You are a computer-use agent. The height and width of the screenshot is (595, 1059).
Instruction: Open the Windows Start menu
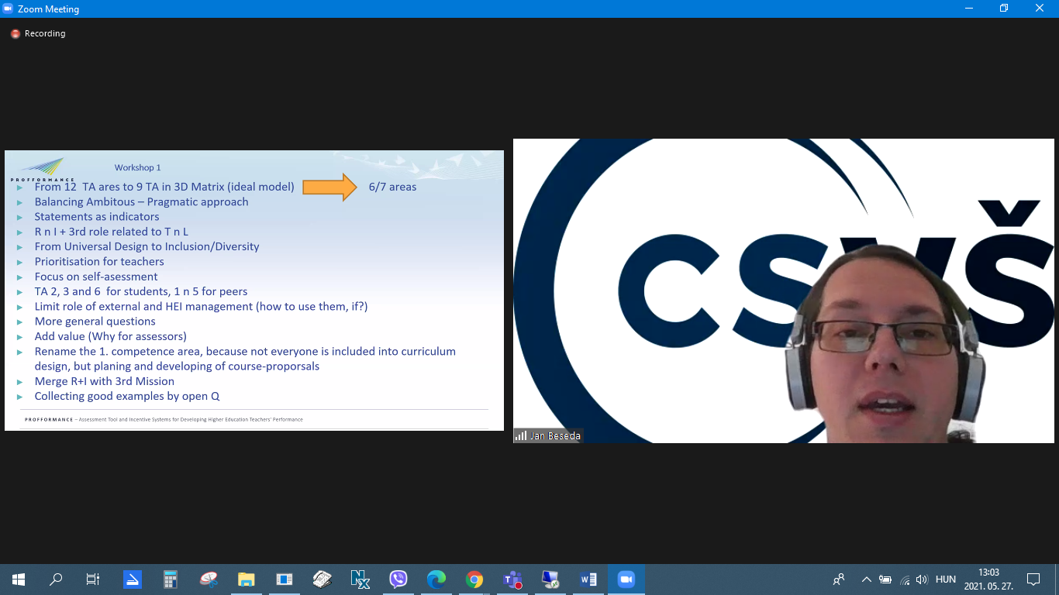[x=19, y=580]
